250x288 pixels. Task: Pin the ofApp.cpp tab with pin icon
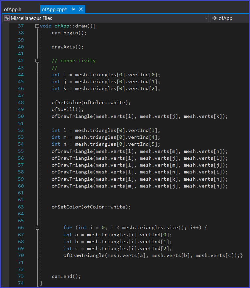[x=73, y=9]
